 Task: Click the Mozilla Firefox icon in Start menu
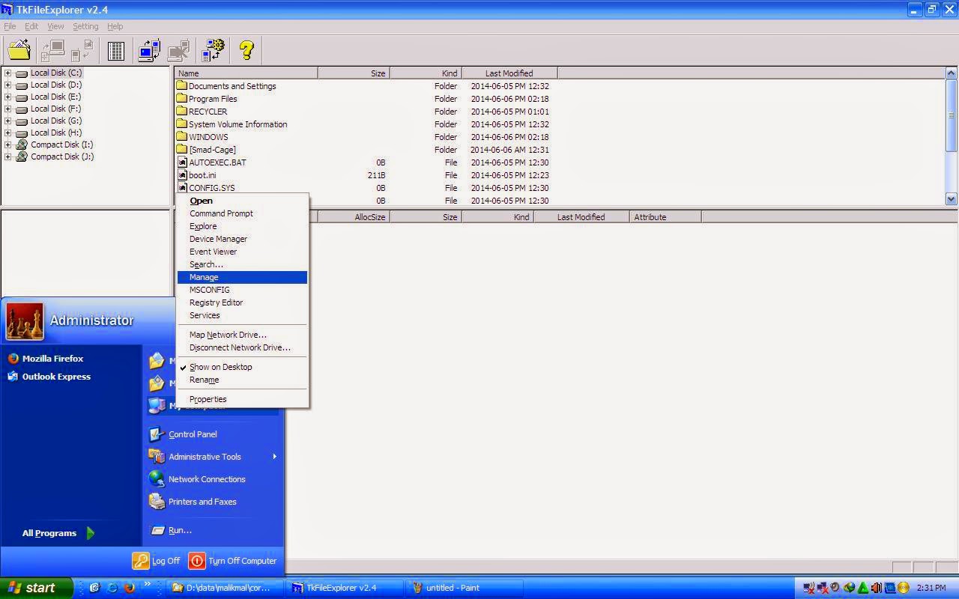[13, 359]
